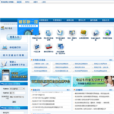The image size is (114, 114).
Task: Click the 补换行驶证号牌 folder icon
Action: coord(96,33)
